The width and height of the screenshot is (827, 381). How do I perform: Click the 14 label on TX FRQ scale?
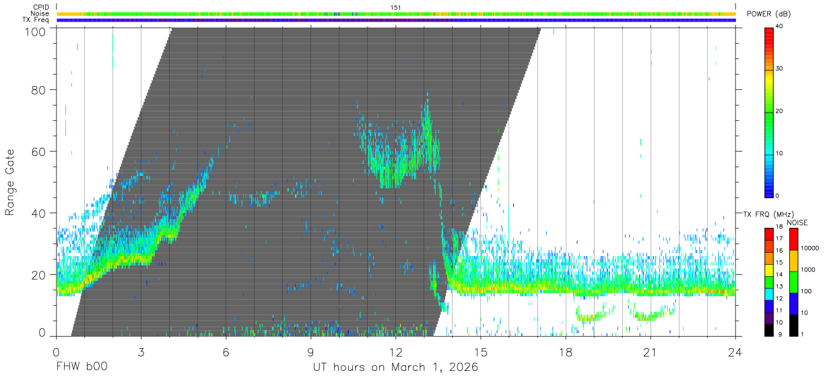[x=779, y=276]
